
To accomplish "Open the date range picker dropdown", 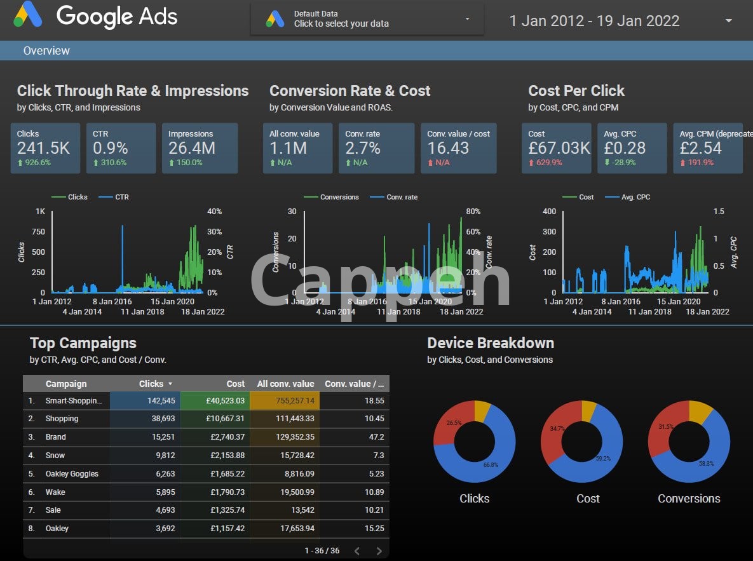I will coord(594,21).
